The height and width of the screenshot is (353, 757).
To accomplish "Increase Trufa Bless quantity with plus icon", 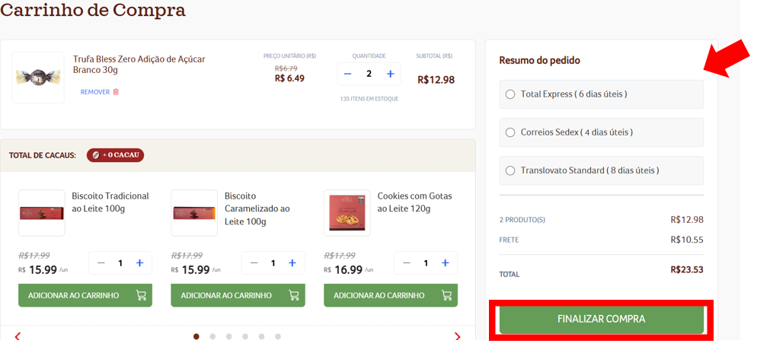I will 391,74.
